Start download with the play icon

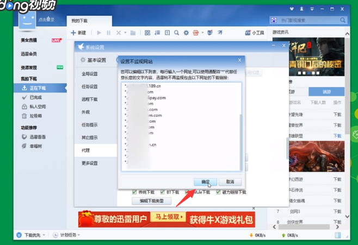tap(99, 33)
